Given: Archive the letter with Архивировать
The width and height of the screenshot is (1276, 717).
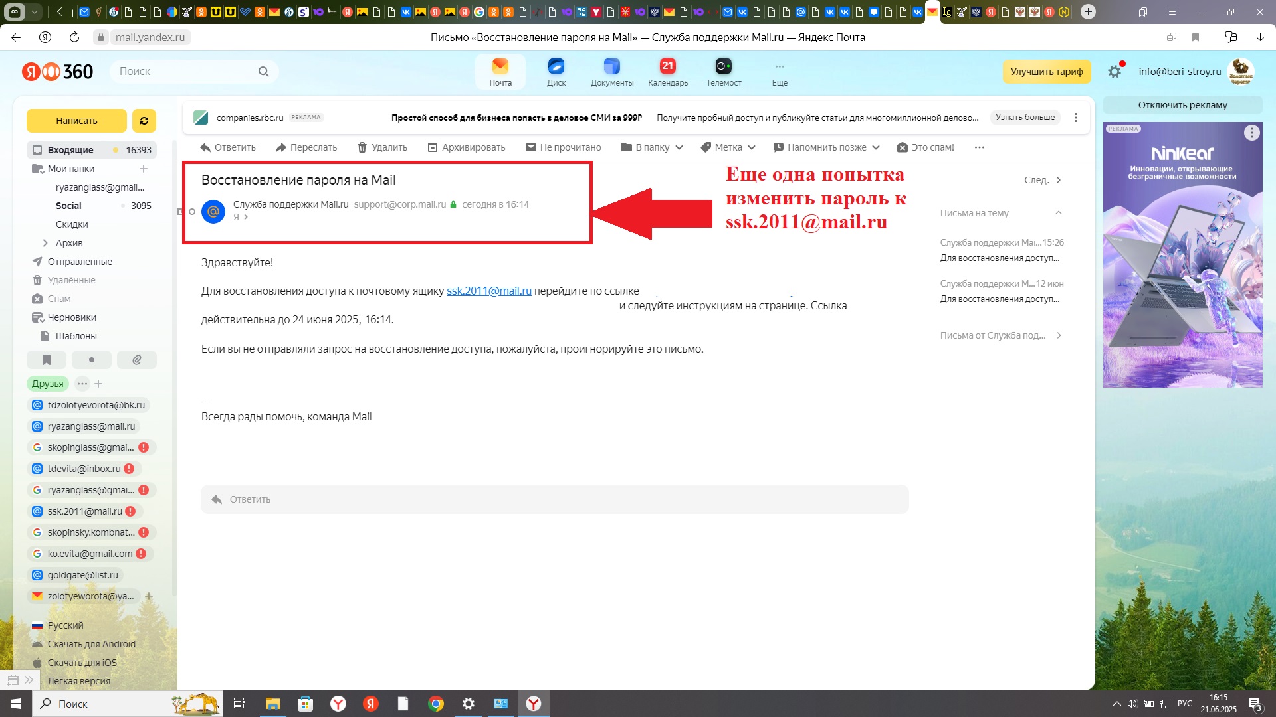Looking at the screenshot, I should [x=467, y=147].
